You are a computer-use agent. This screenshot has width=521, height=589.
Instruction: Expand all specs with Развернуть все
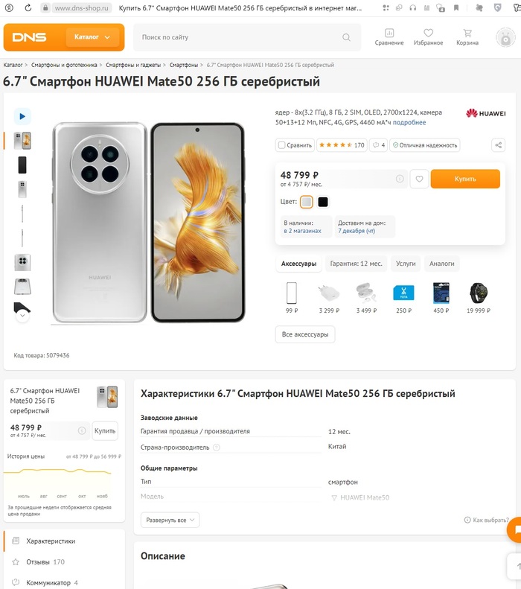click(170, 520)
